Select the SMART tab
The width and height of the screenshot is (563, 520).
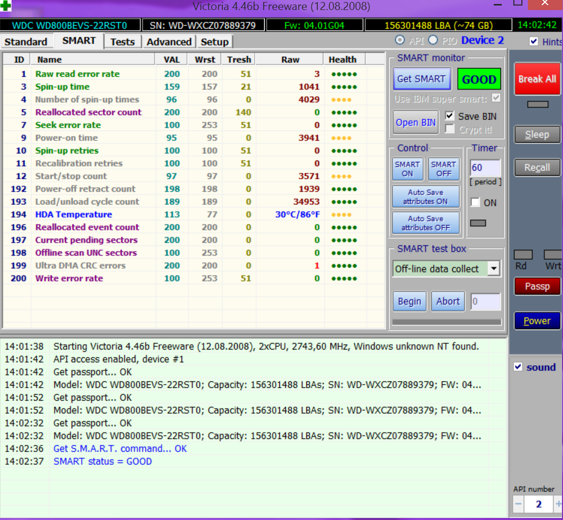click(x=79, y=41)
